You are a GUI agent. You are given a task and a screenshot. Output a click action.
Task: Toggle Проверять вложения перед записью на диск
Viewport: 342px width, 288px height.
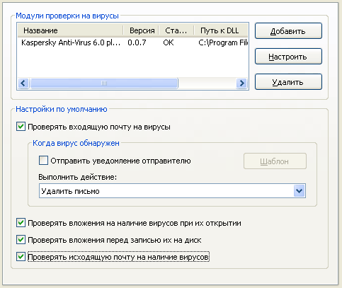coord(21,240)
